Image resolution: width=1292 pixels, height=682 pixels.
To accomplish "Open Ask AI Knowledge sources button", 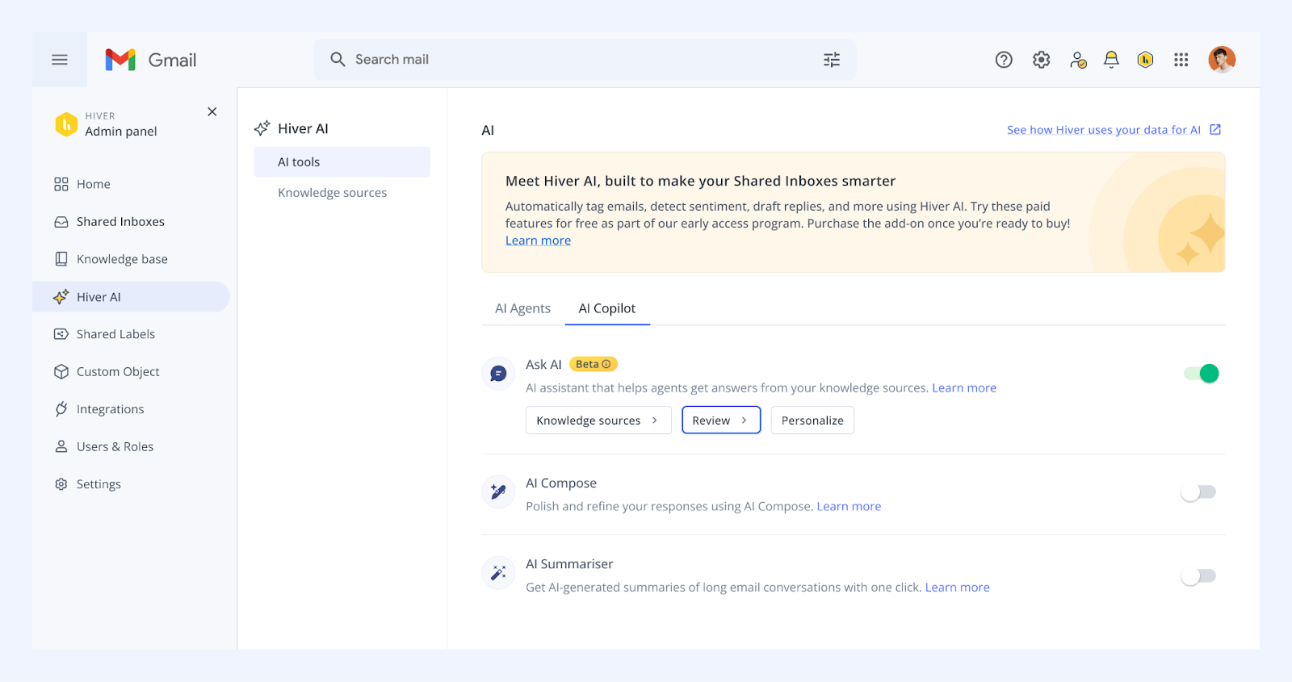I will (x=598, y=420).
